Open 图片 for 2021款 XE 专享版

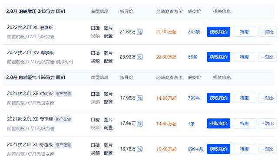(108, 120)
